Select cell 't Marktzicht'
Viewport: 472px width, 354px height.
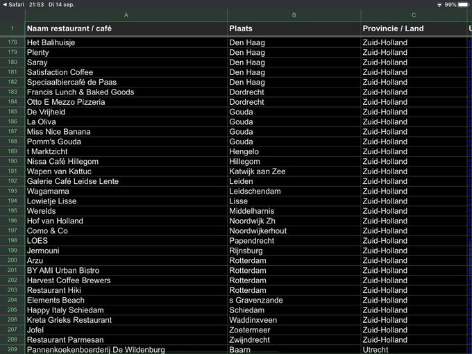(x=126, y=151)
